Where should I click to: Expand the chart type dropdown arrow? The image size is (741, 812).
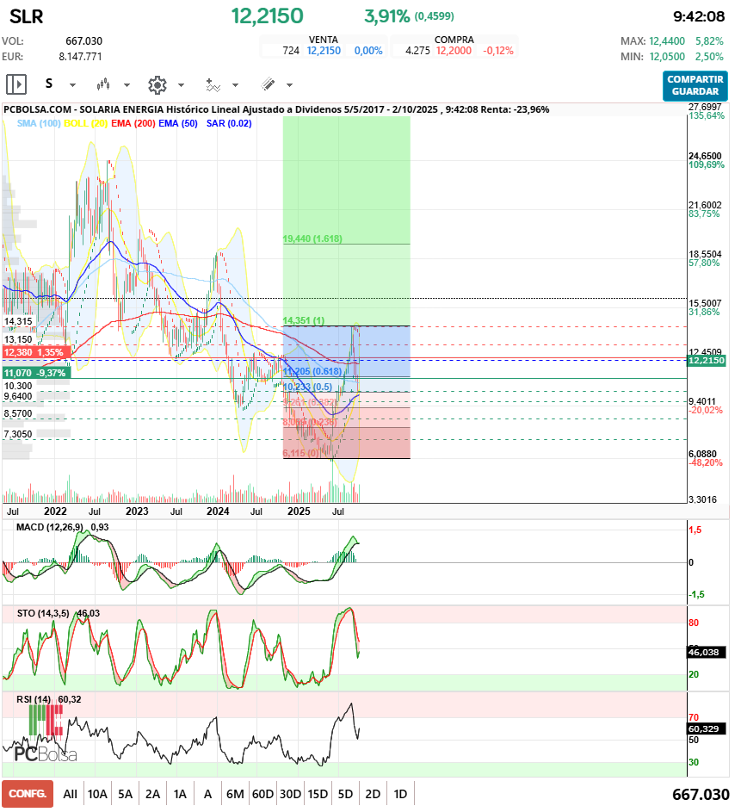(127, 85)
